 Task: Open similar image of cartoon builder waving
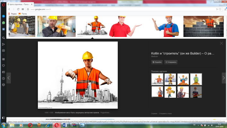[170, 79]
